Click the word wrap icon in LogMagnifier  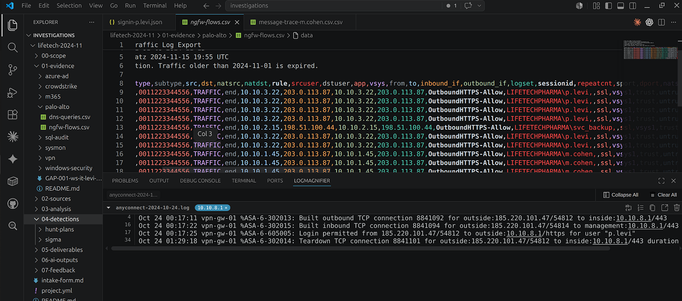tap(628, 207)
